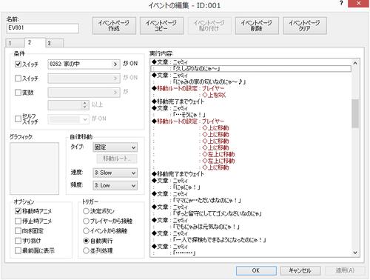Cancel with the キャンセル button
Screen dimensions: 370x280
click(300, 270)
